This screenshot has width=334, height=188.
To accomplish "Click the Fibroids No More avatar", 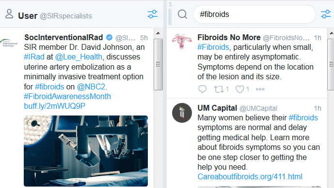I will pyautogui.click(x=182, y=42).
